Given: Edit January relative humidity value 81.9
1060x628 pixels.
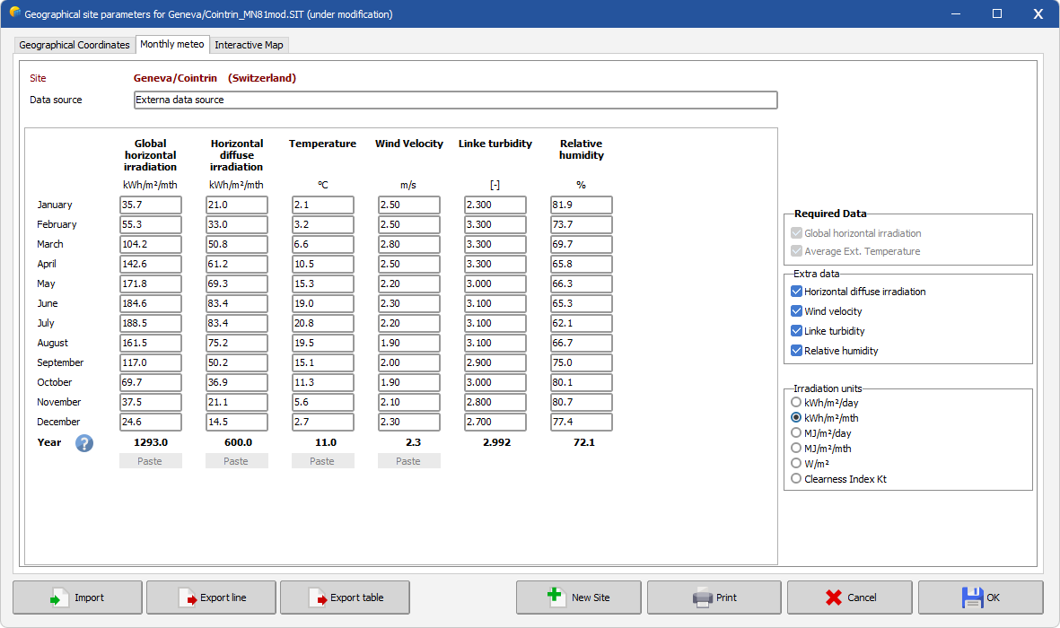Looking at the screenshot, I should [x=581, y=205].
